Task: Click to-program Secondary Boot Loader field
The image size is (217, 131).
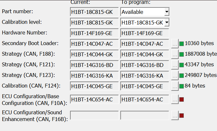Action: tap(144, 44)
